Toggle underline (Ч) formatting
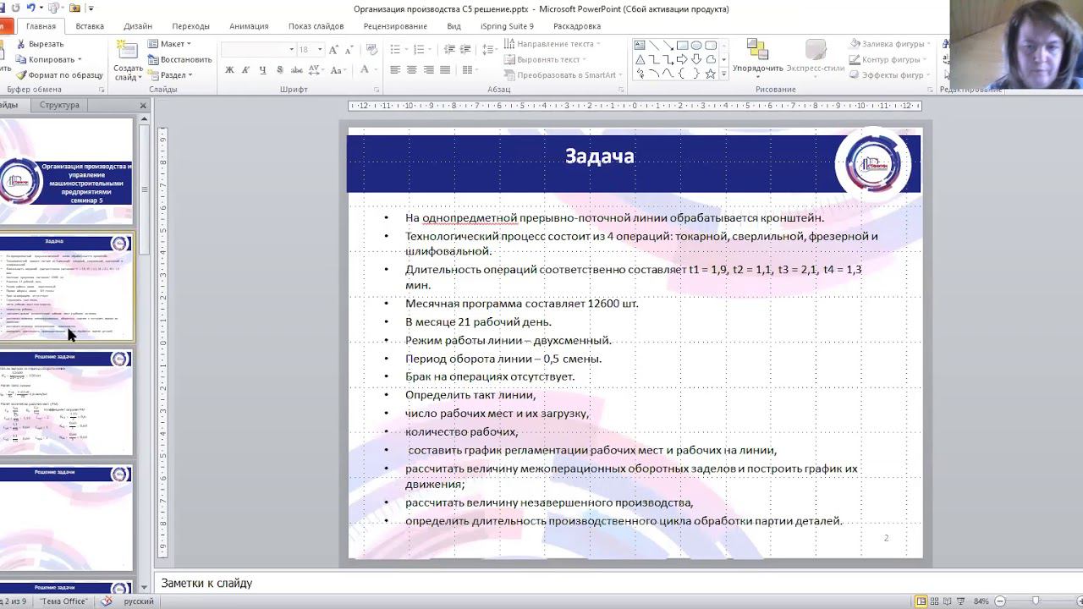The image size is (1083, 609). click(262, 70)
